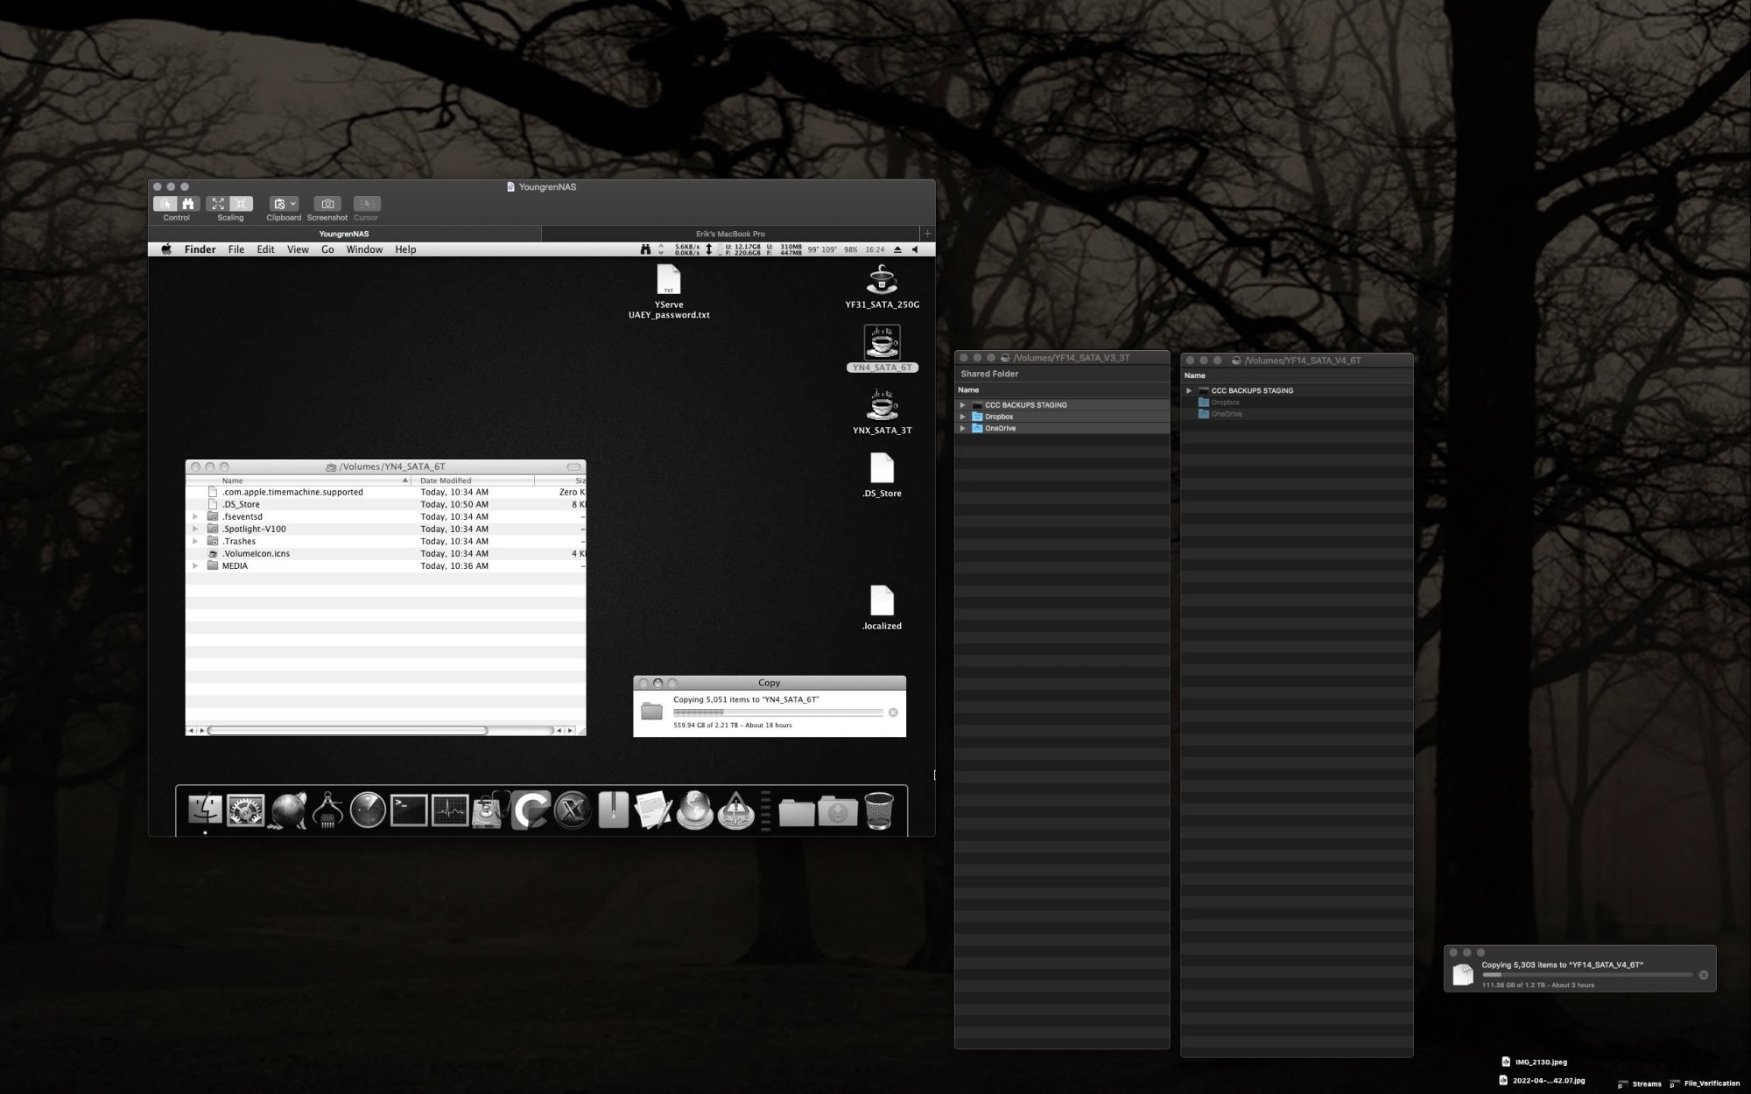The image size is (1751, 1094).
Task: Expand the MEDIA folder disclosure triangle
Action: click(x=195, y=566)
